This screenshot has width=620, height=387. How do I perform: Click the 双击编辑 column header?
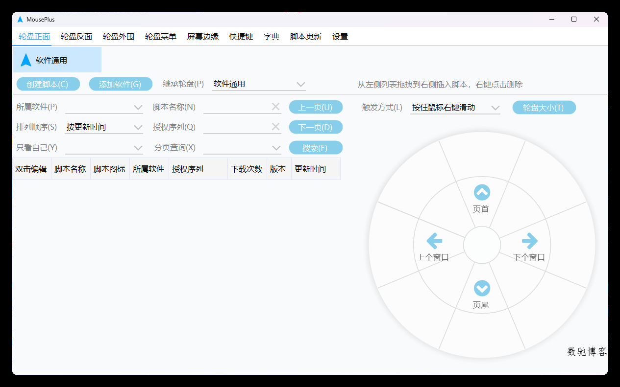[31, 169]
